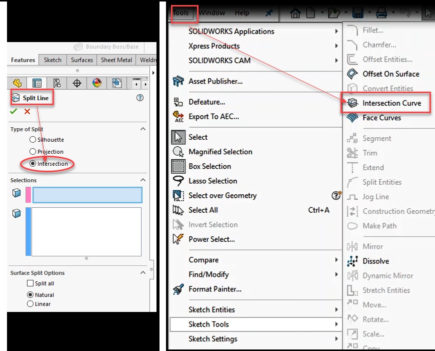The width and height of the screenshot is (435, 351).
Task: Expand the Save dropdown arrow
Action: pyautogui.click(x=369, y=13)
